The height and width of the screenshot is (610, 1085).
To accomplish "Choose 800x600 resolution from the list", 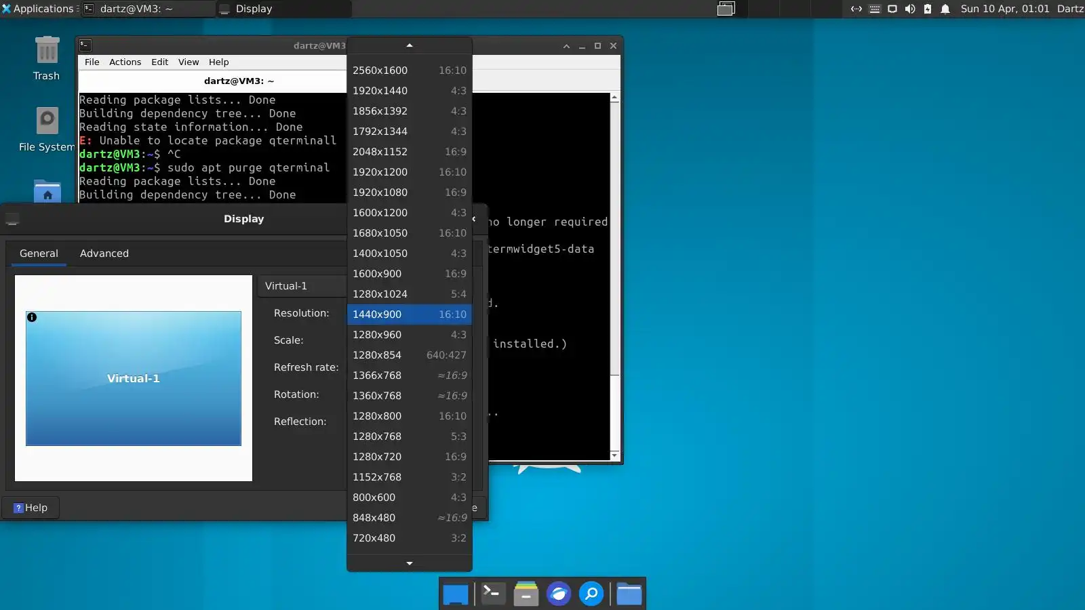I will tap(409, 497).
